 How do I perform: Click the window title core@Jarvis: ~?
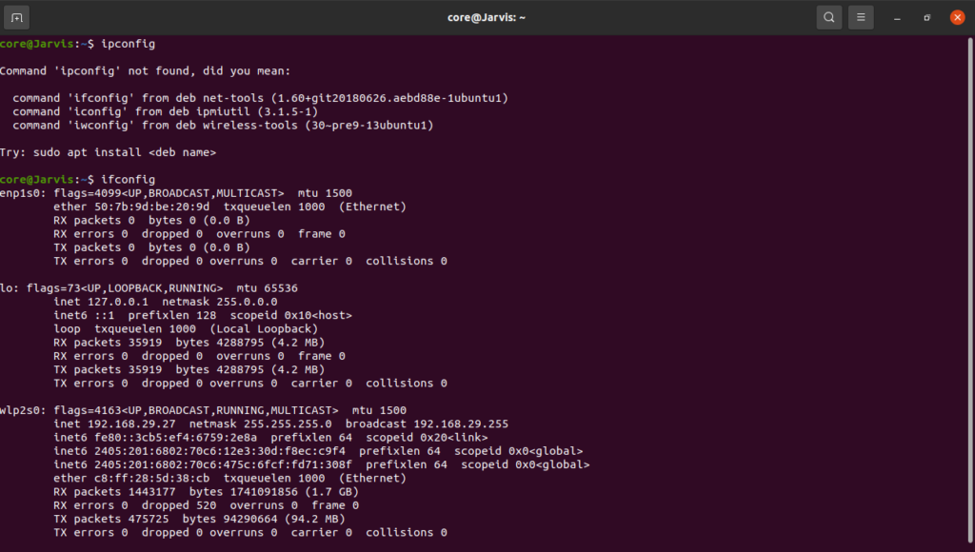point(487,17)
